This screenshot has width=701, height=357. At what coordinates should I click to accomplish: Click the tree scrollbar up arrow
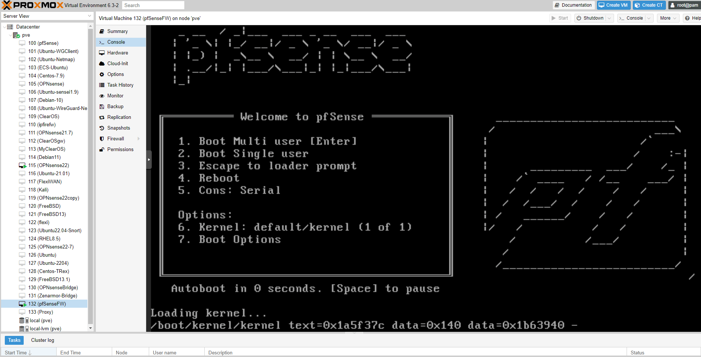[x=90, y=26]
